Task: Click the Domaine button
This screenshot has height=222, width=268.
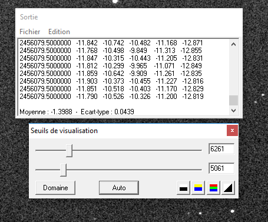Action: tap(55, 188)
